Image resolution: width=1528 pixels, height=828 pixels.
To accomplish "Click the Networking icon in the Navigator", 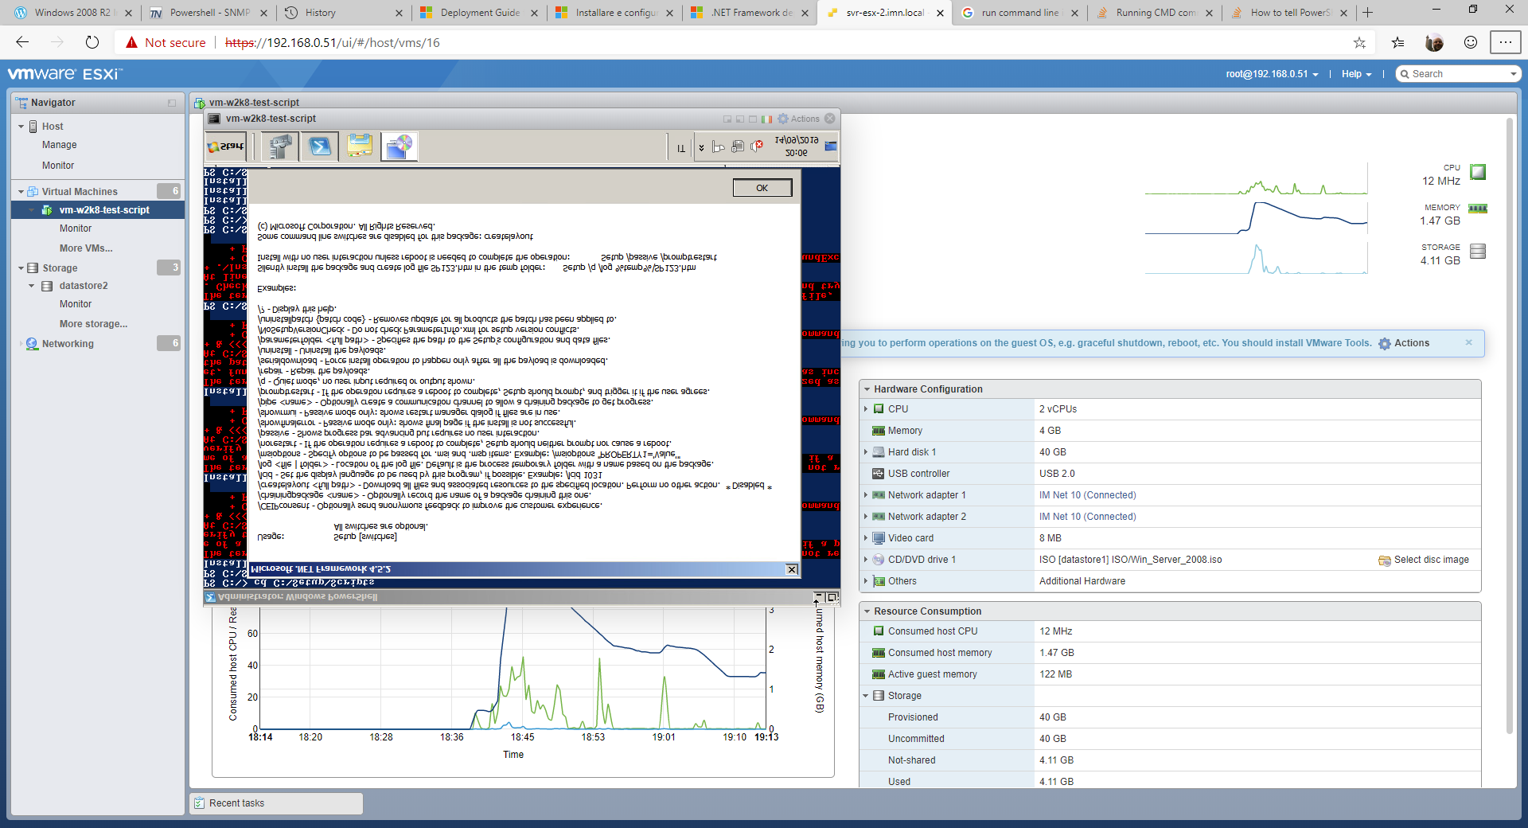I will click(x=32, y=343).
